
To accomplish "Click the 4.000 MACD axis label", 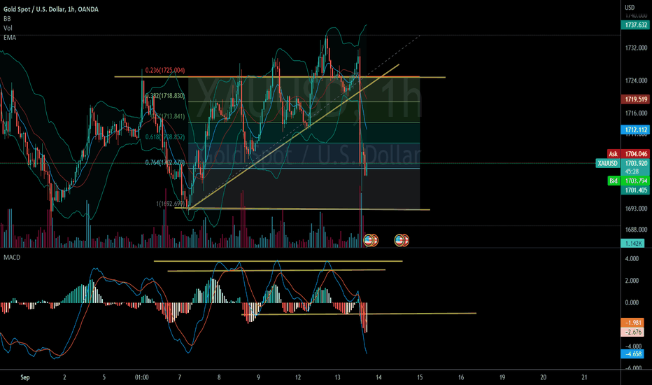I will tap(632, 258).
